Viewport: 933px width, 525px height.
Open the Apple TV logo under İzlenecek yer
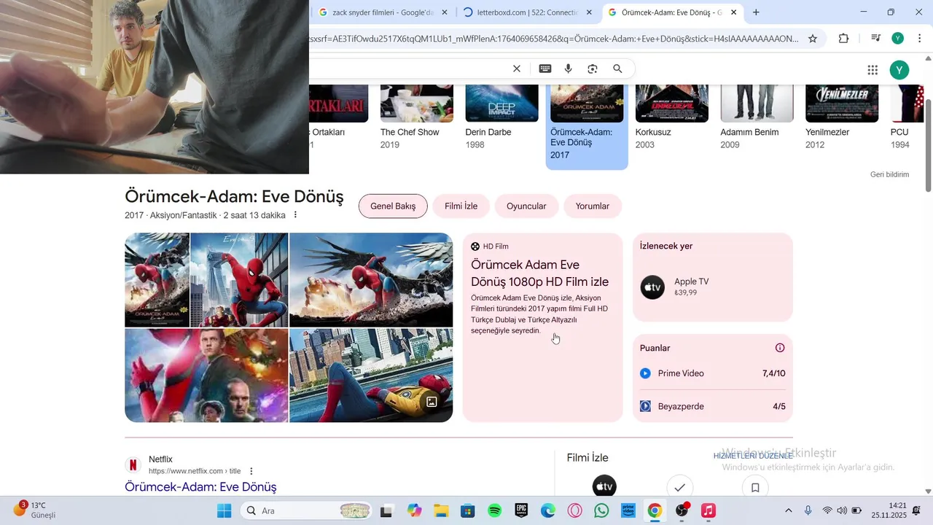652,287
